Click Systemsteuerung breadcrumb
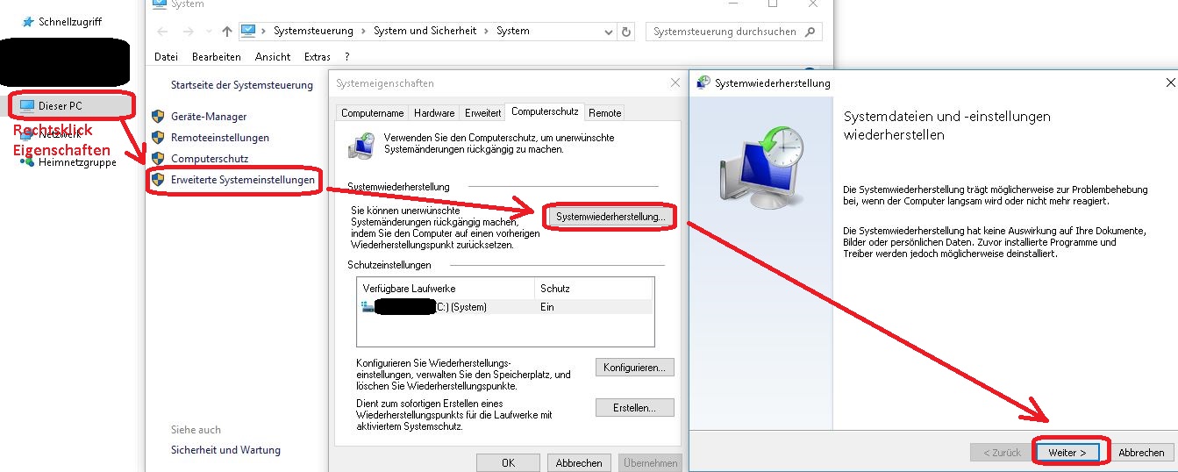 313,31
